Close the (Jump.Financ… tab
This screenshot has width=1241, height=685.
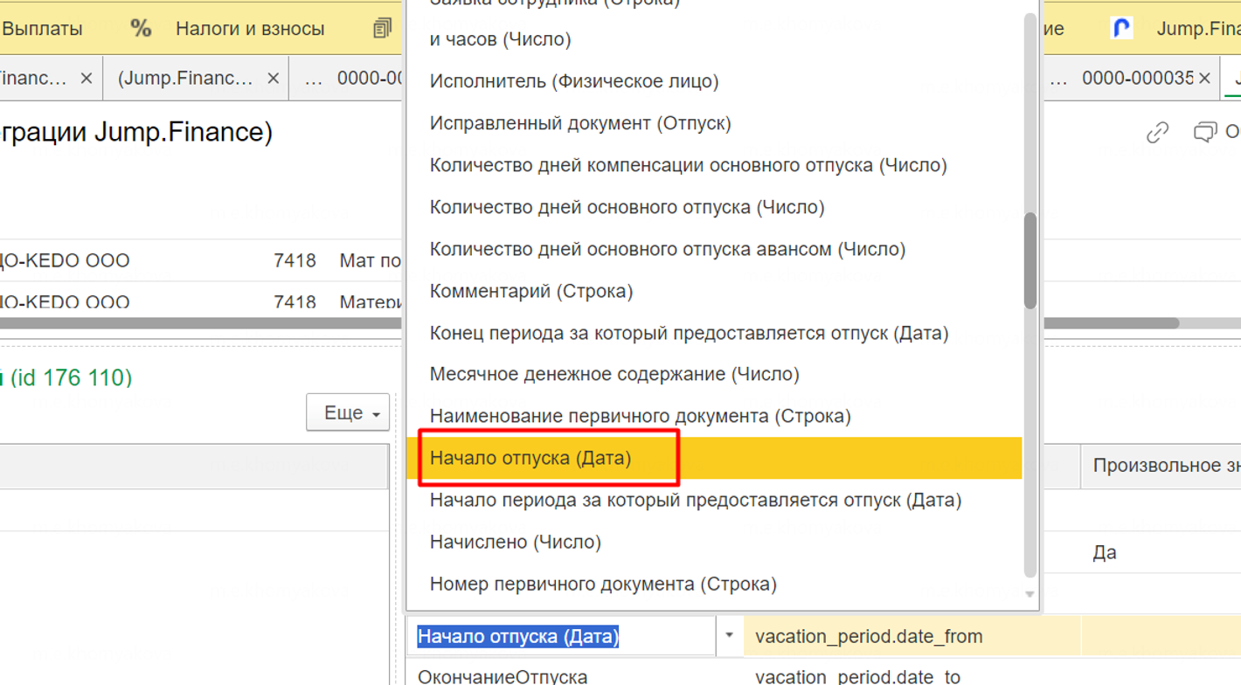273,79
